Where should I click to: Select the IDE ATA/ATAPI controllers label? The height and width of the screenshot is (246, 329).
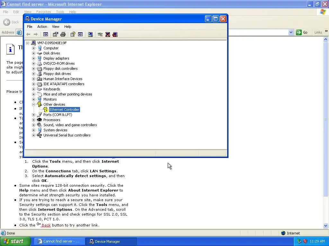64,84
